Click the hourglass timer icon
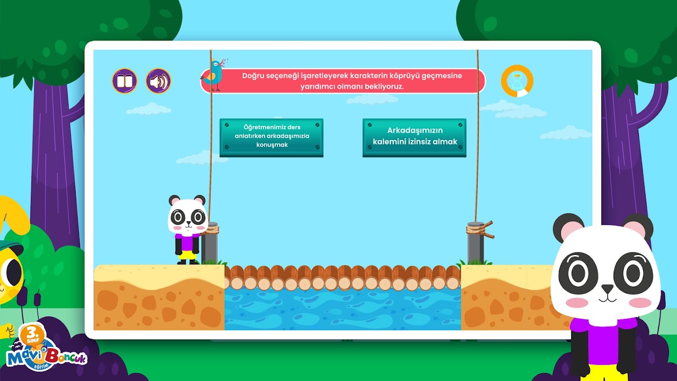677x381 pixels. (517, 81)
